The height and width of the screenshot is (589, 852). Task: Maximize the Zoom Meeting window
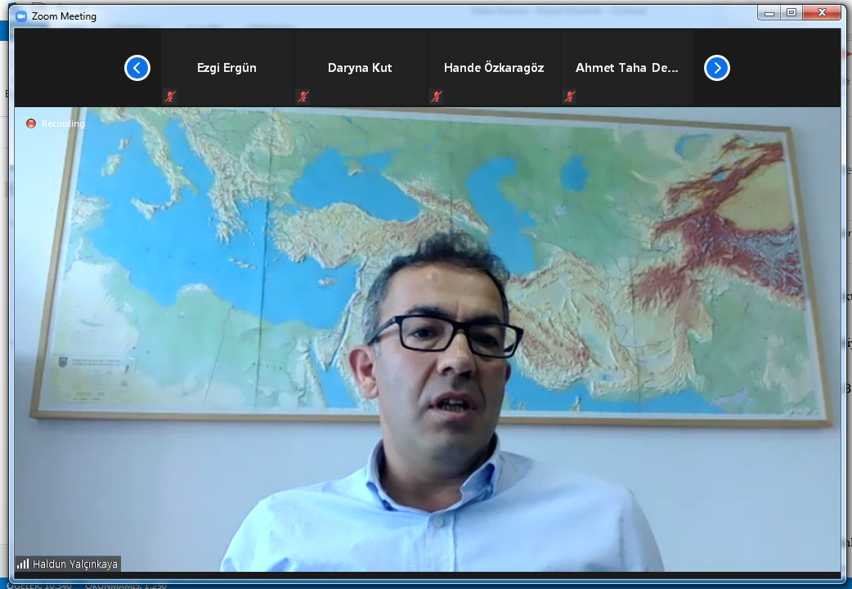click(x=791, y=12)
